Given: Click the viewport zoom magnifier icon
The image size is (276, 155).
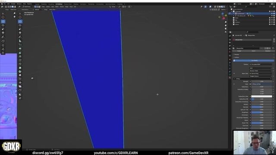Looking at the screenshot, I should [226, 22].
